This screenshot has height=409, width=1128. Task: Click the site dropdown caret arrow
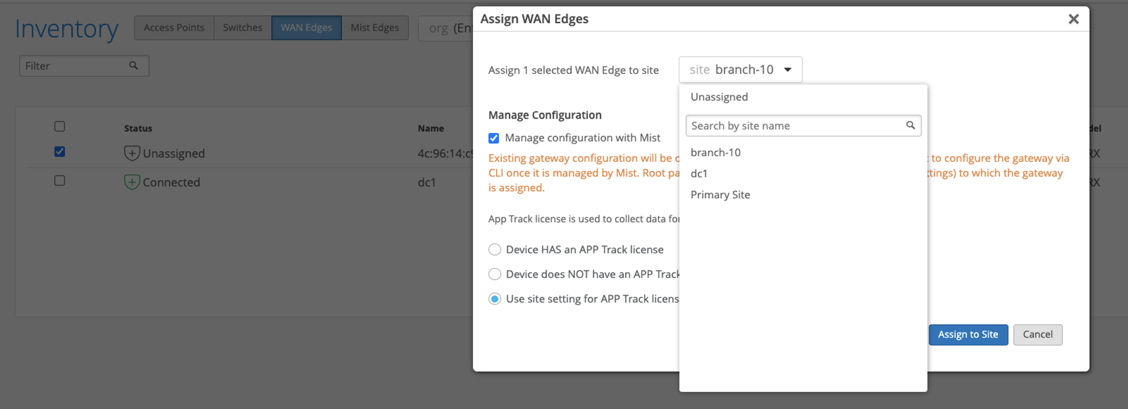(787, 70)
